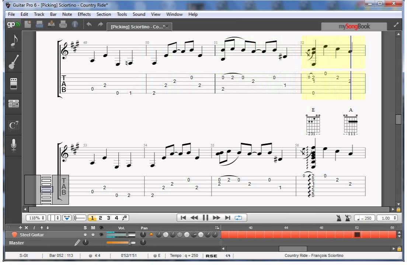Viewport: 407px width, 265px height.
Task: Open the Mastering panel in sidebar
Action: click(14, 104)
